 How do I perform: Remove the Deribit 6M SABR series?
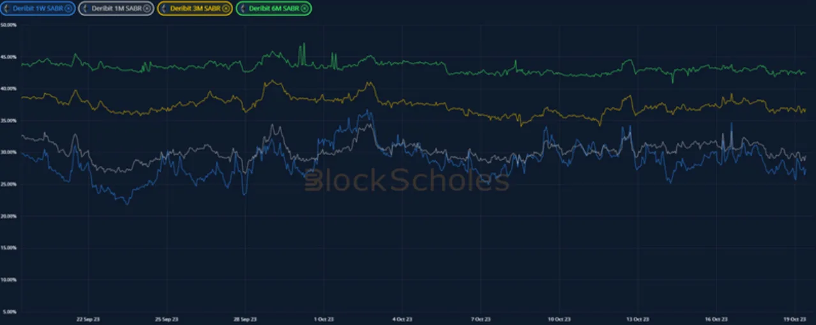pos(305,8)
